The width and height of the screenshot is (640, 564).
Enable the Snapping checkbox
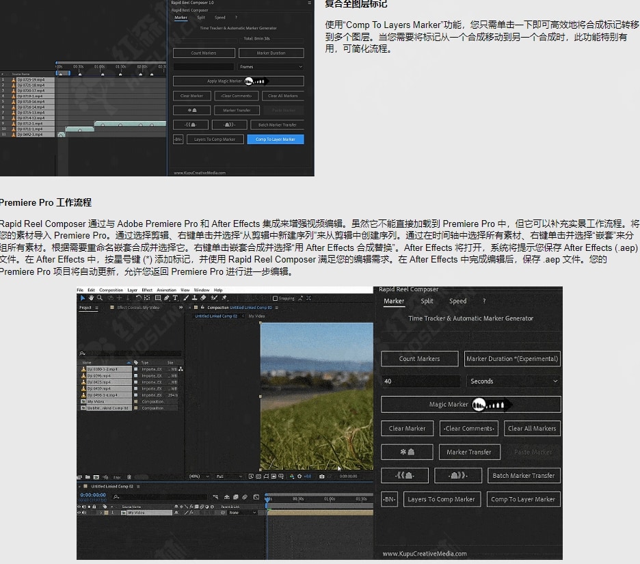[275, 298]
